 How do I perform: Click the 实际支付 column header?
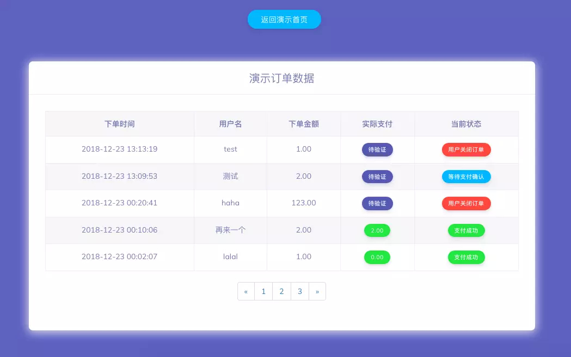[x=377, y=124]
